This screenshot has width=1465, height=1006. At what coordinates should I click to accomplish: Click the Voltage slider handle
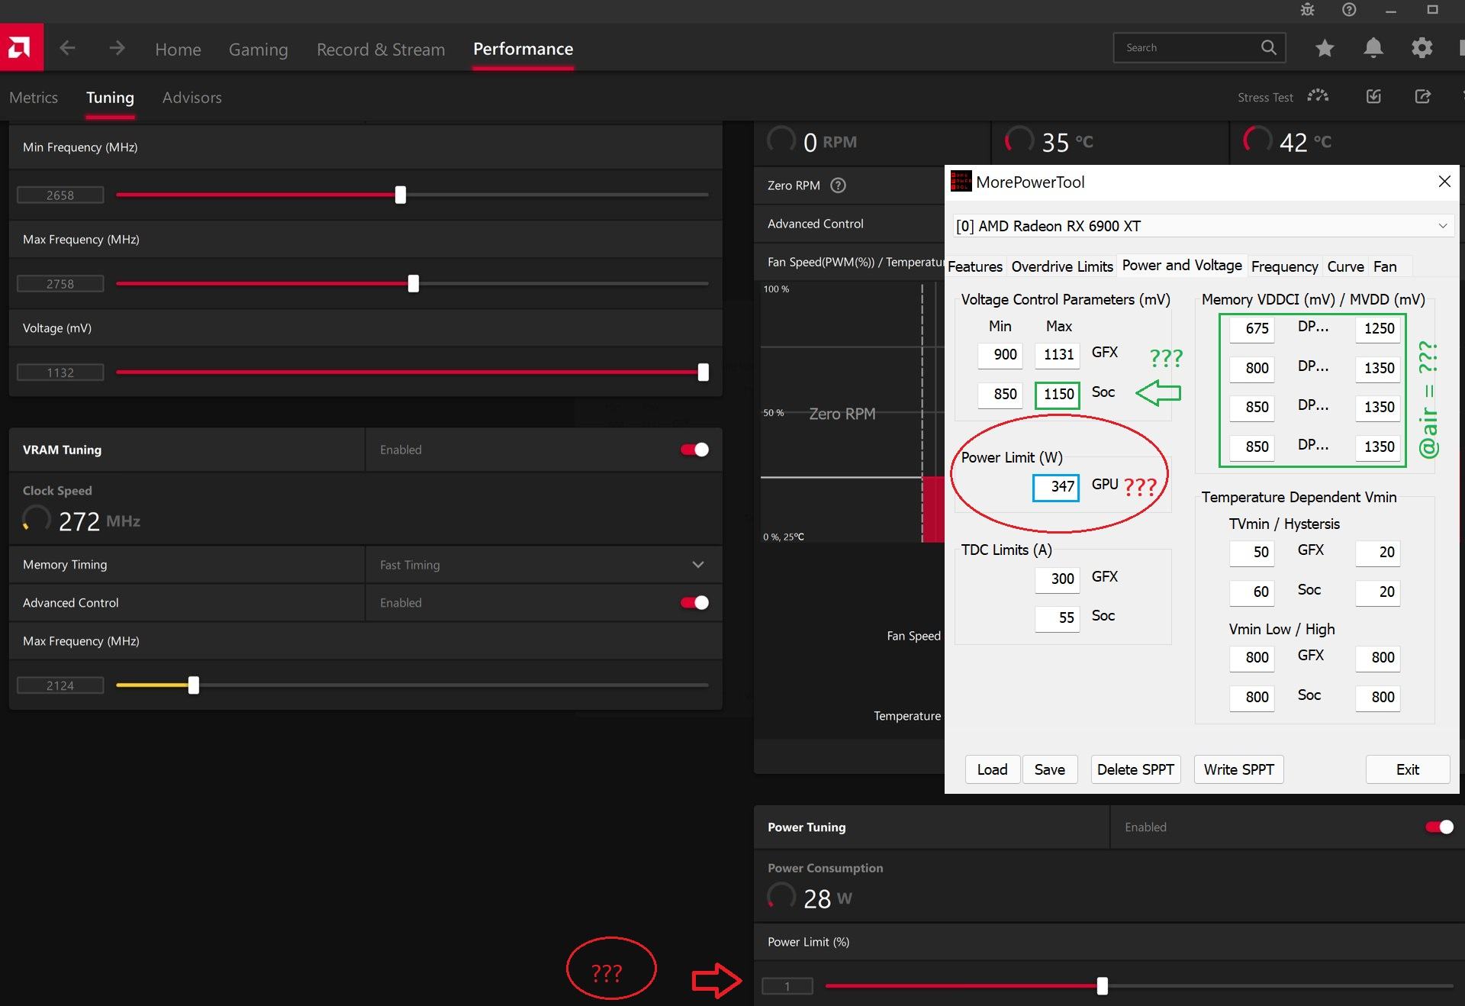pyautogui.click(x=704, y=372)
